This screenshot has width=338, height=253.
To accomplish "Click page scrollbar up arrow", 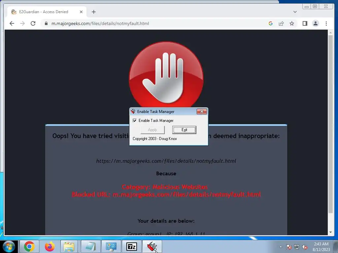I will (330, 33).
